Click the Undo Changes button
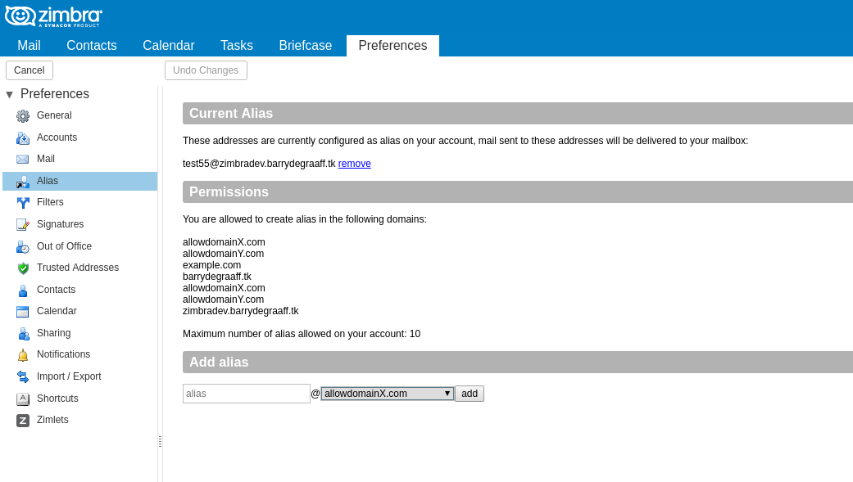 206,70
